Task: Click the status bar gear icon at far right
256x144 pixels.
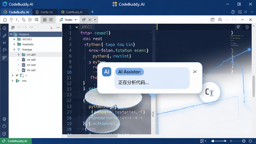Action: click(x=250, y=141)
